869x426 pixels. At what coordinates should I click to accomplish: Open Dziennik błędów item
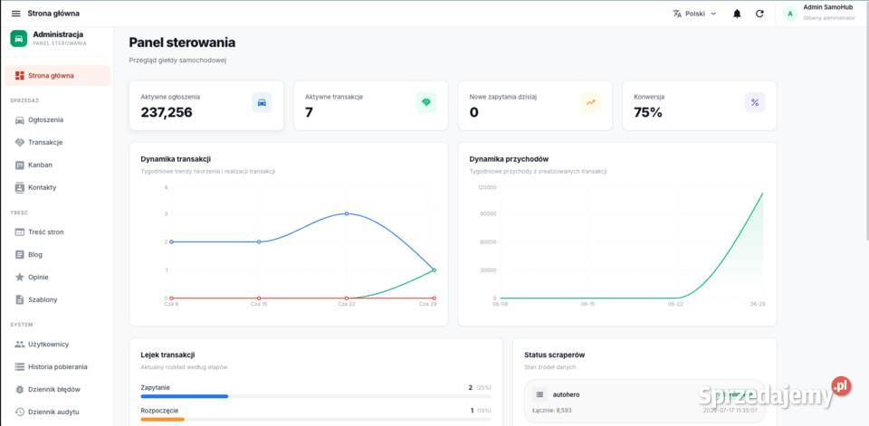(58, 390)
